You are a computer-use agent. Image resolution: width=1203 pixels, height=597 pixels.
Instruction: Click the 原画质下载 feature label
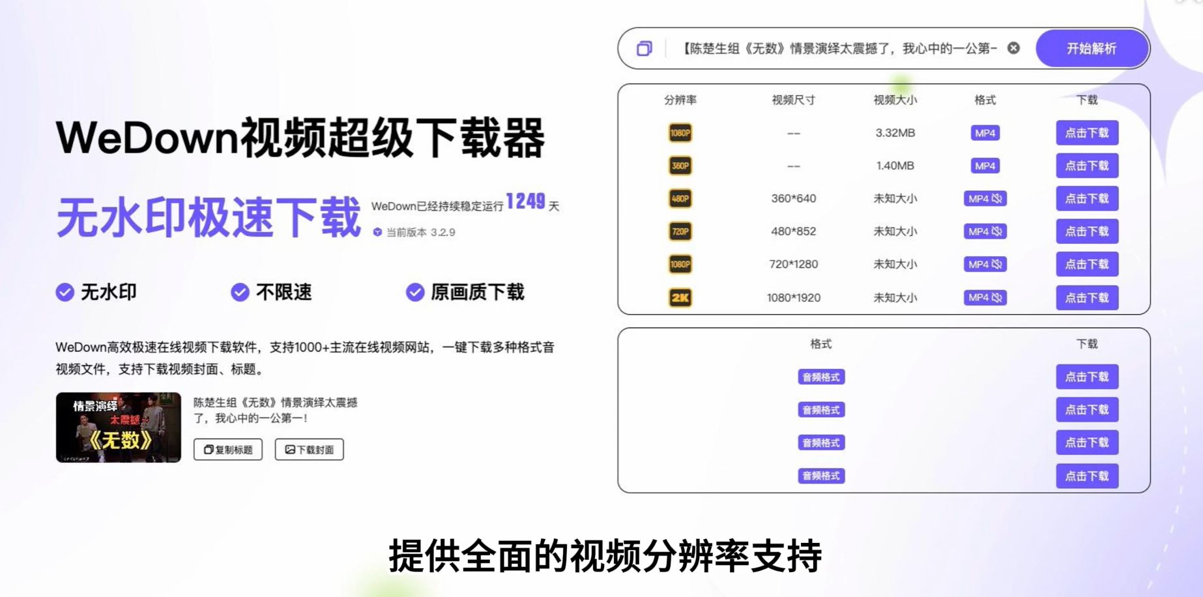(x=477, y=293)
